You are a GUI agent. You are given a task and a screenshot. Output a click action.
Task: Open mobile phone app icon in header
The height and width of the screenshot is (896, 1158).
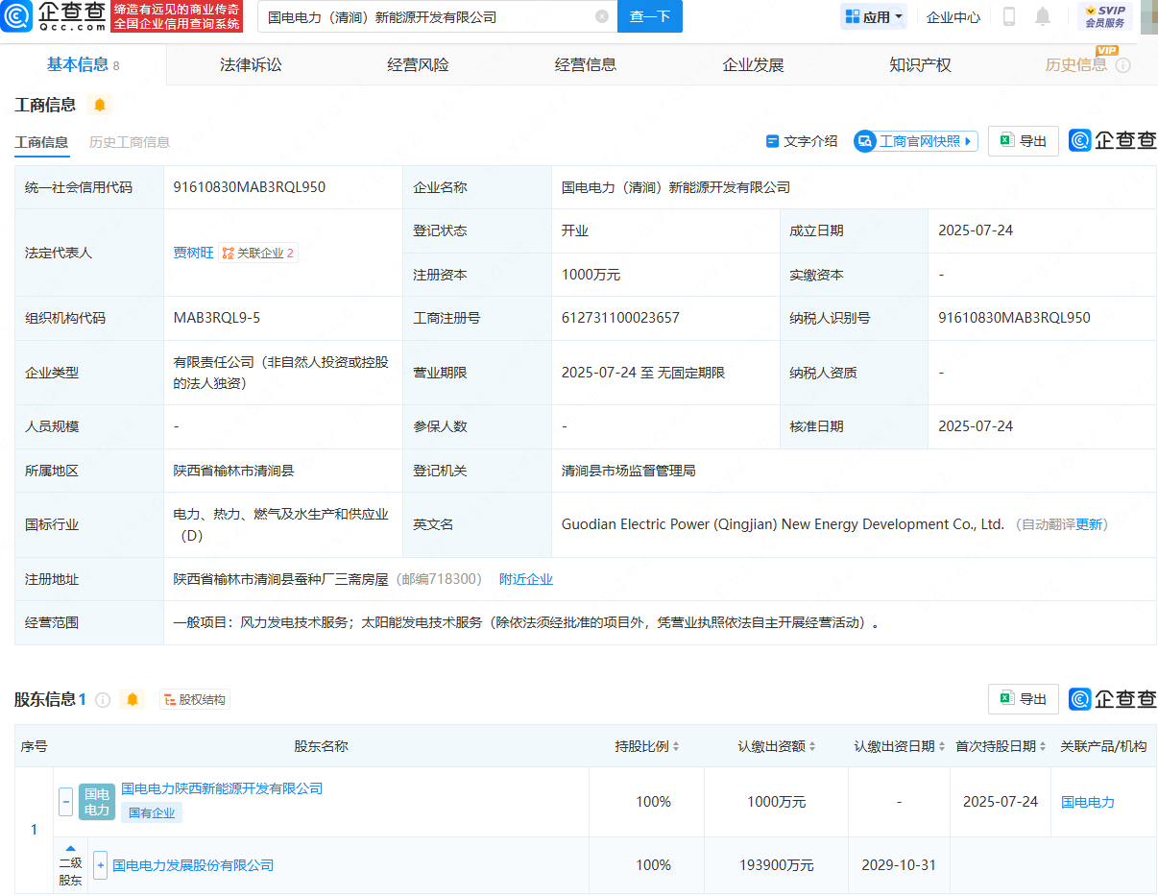[1009, 16]
